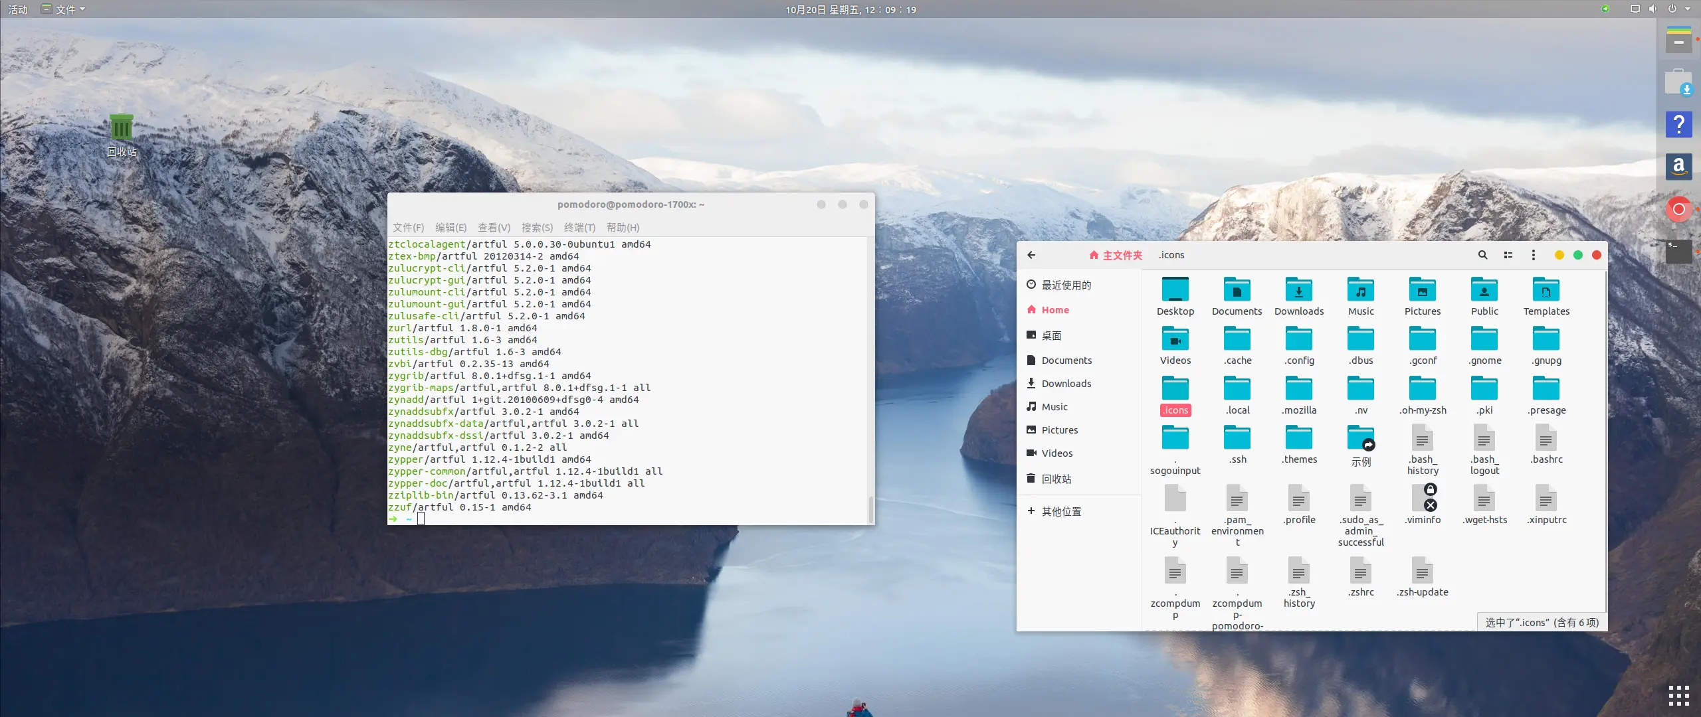Click the file manager search icon
The height and width of the screenshot is (717, 1701).
coord(1482,255)
